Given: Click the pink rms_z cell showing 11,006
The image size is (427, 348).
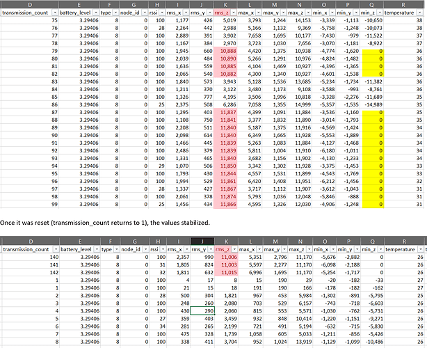Looking at the screenshot, I should [x=226, y=258].
